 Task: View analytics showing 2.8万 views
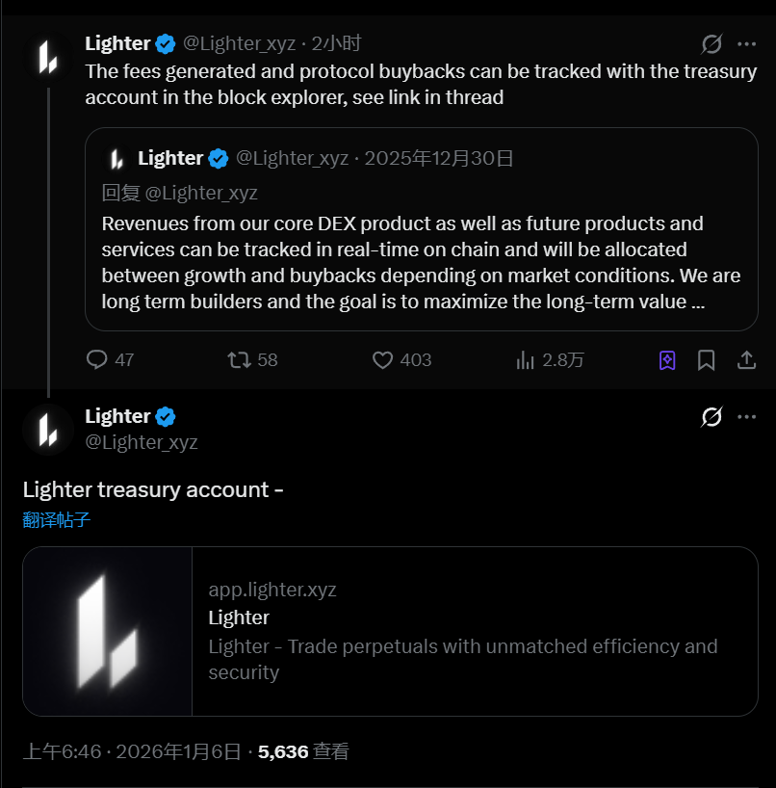pyautogui.click(x=526, y=360)
